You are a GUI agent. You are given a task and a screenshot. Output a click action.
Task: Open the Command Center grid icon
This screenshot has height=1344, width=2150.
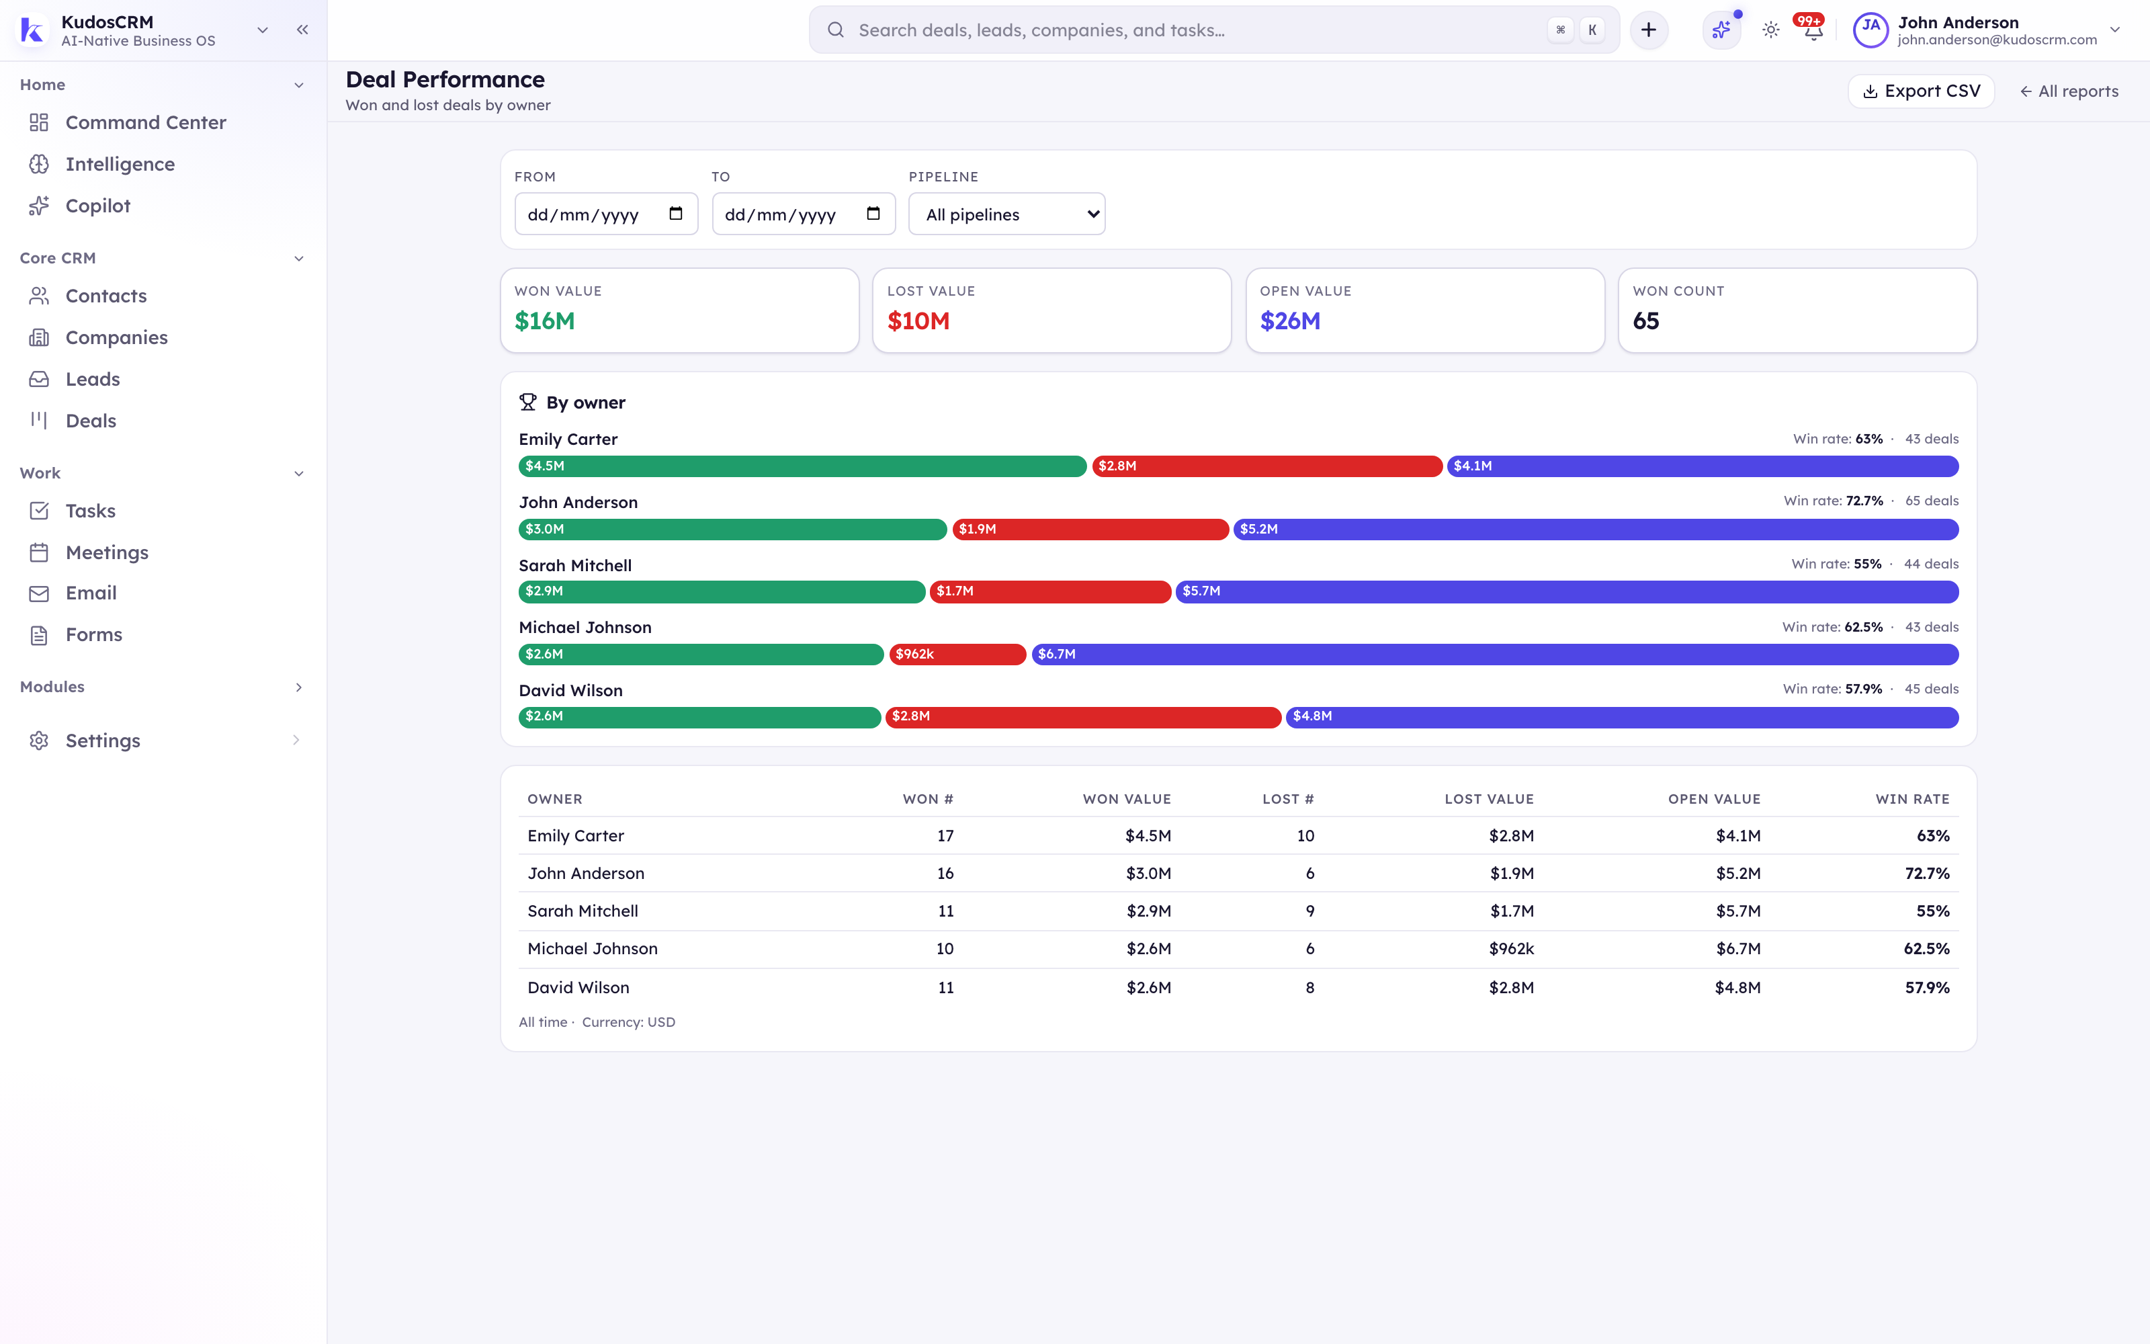pos(39,123)
